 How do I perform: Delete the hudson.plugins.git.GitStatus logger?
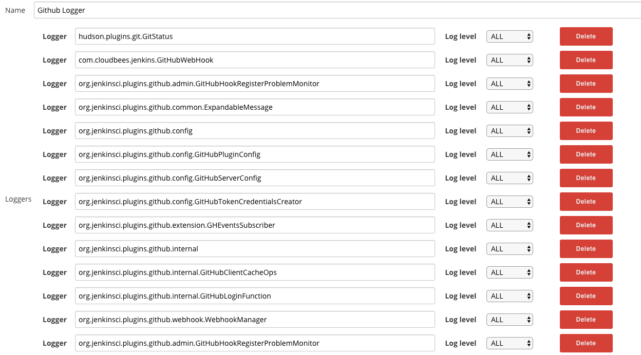point(586,36)
